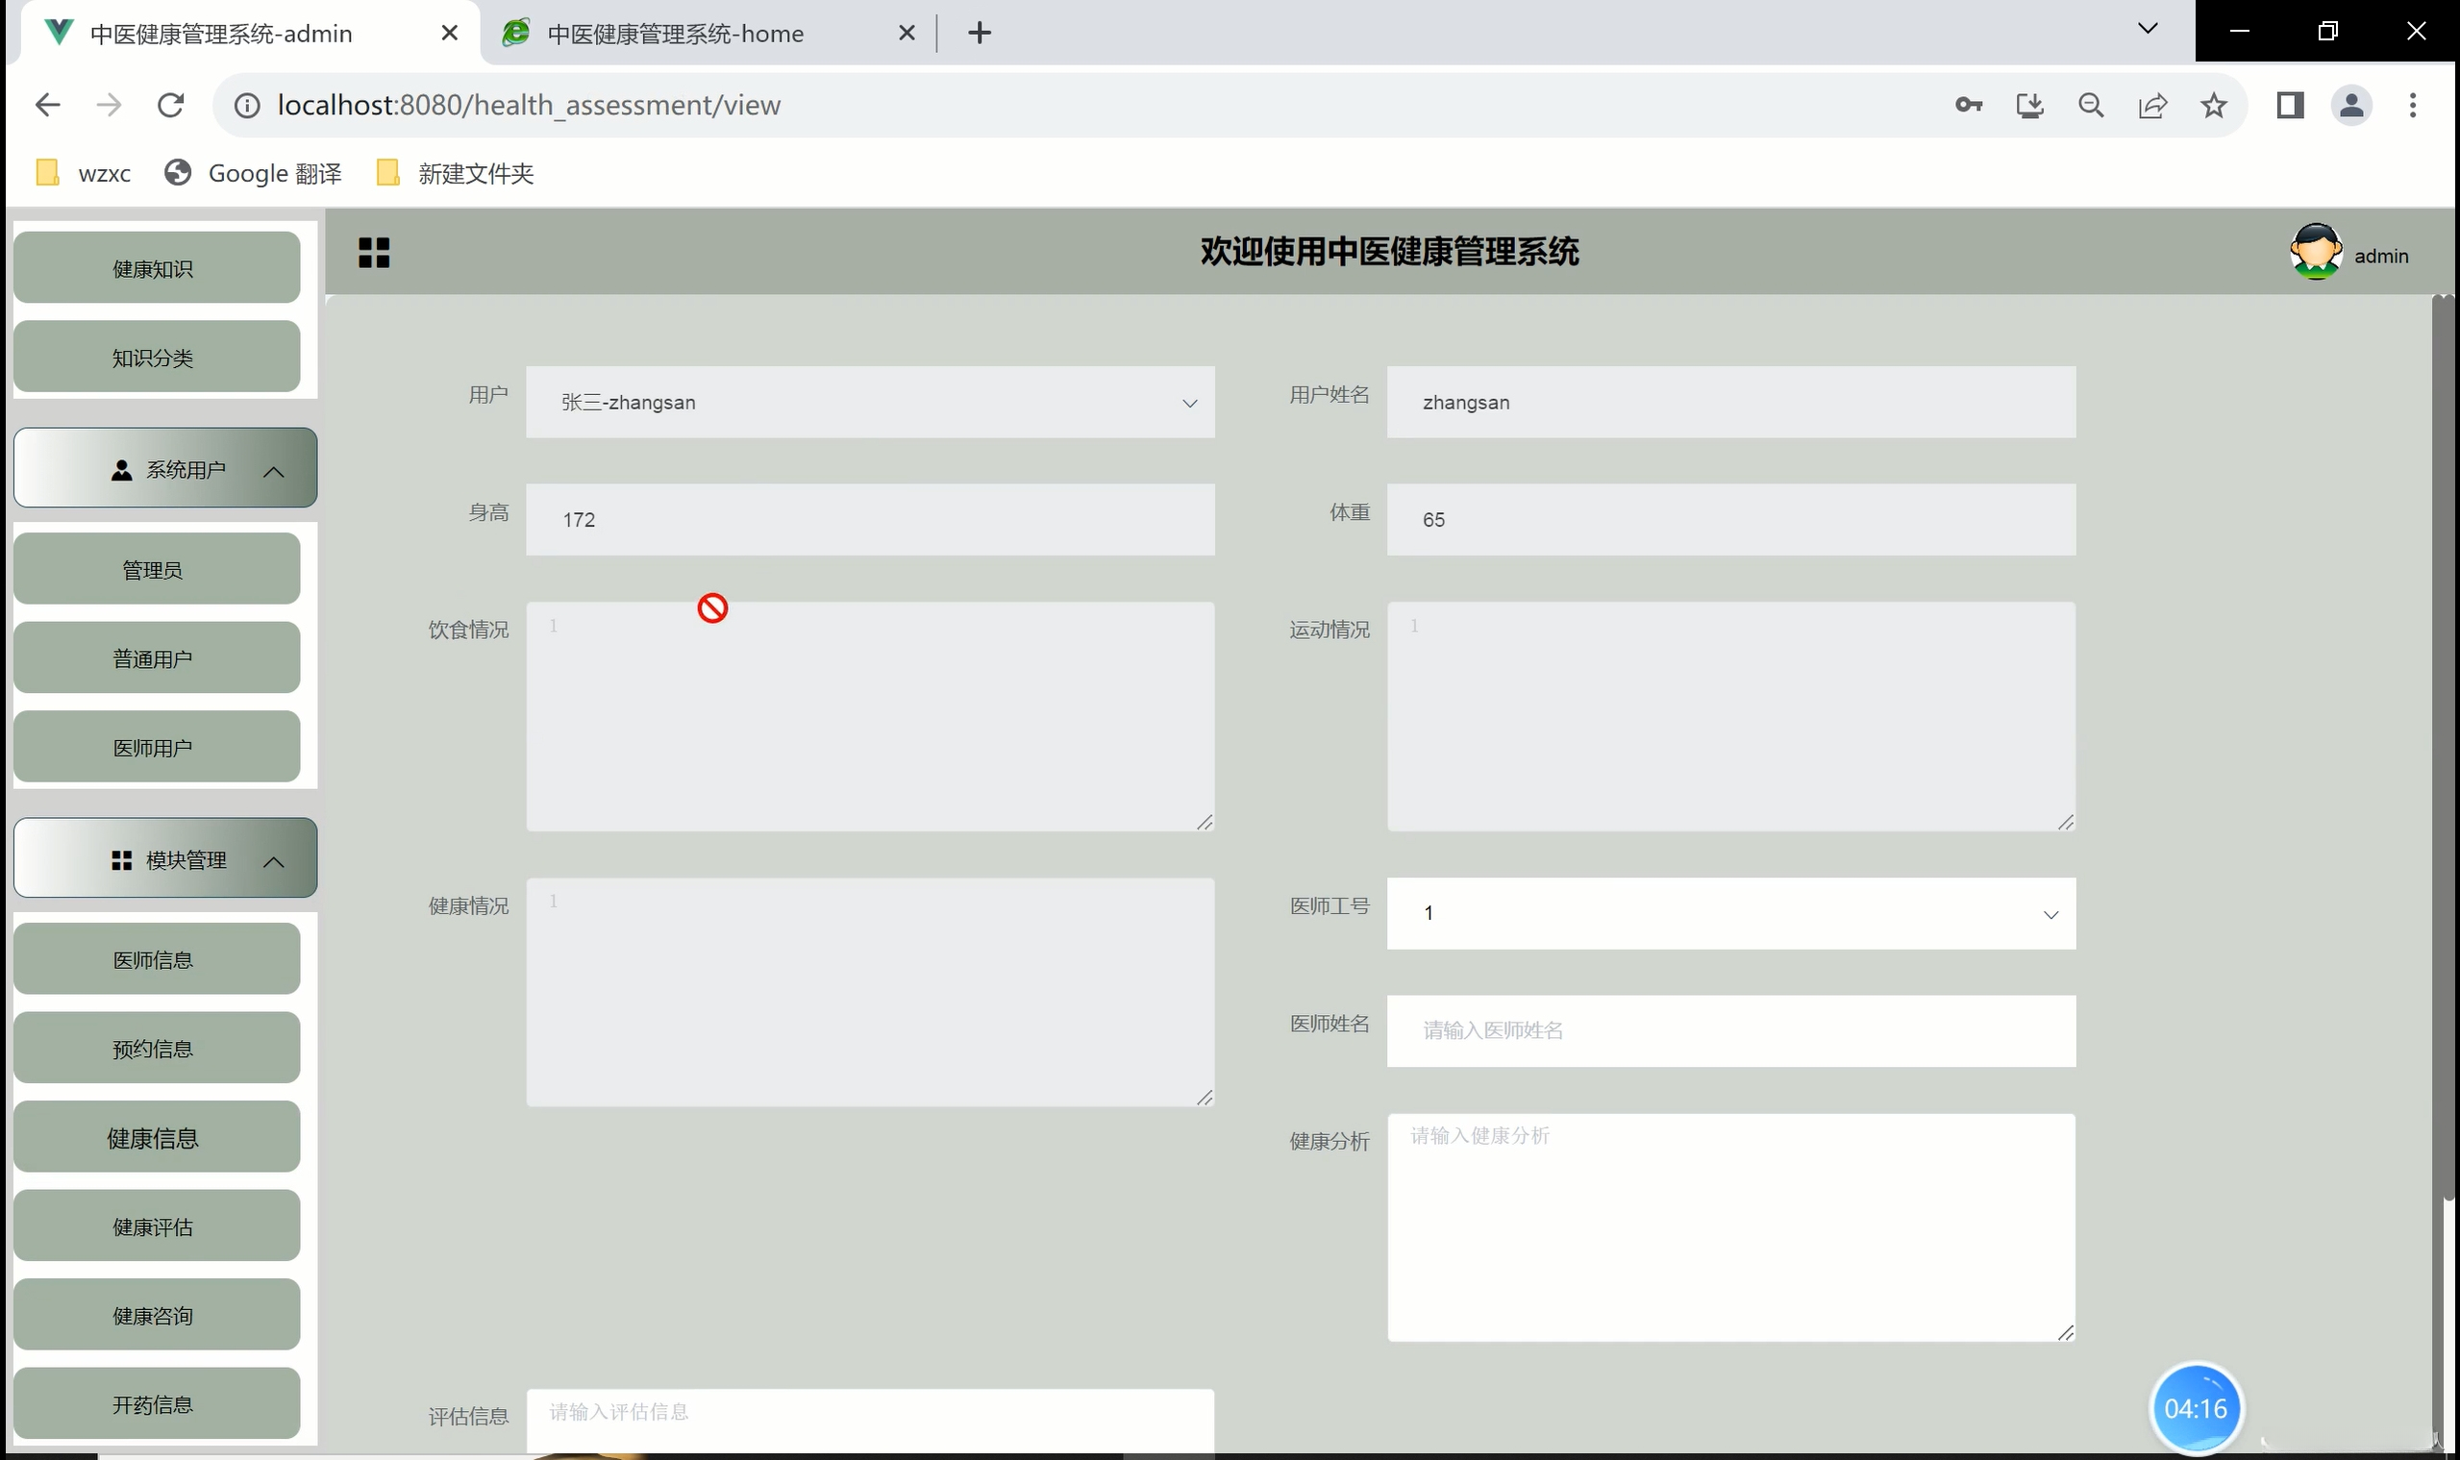The image size is (2460, 1460).
Task: Click the 医师姓名 input field
Action: (1729, 1030)
